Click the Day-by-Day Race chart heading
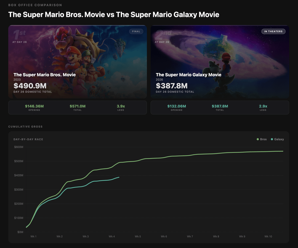Screen dimensions: 298x248 click(28, 139)
